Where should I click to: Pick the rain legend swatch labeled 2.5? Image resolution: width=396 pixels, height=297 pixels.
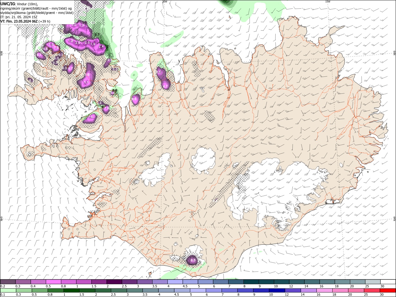[x=119, y=291]
